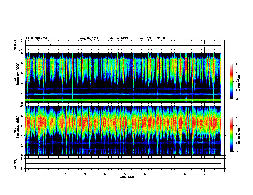The image size is (253, 195).
Task: Click time axis tick label "3"
Action: coord(85,174)
